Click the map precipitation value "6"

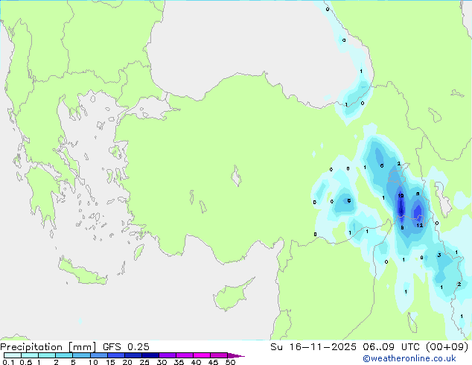(x=382, y=165)
